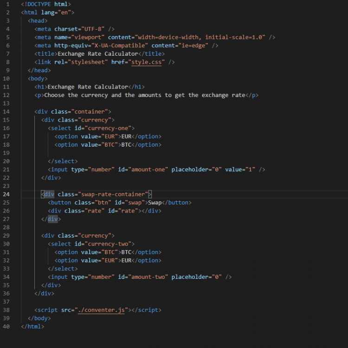Image resolution: width=348 pixels, height=348 pixels.
Task: Follow the ./conventer.js script source link
Action: pos(101,310)
